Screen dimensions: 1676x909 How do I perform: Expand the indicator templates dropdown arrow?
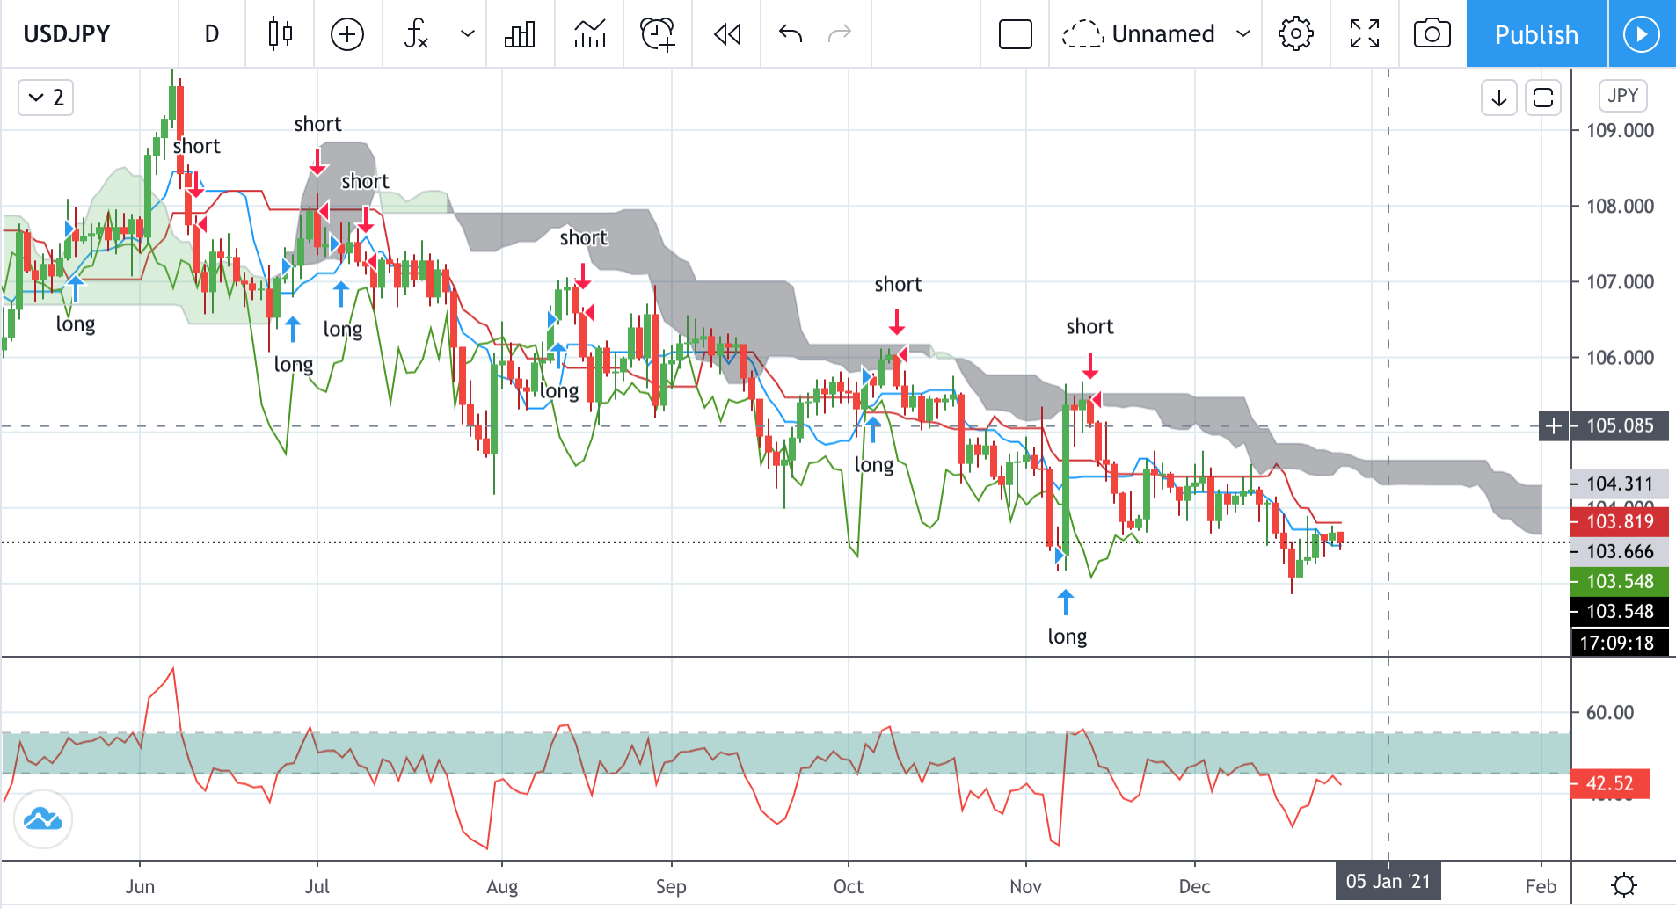tap(468, 33)
